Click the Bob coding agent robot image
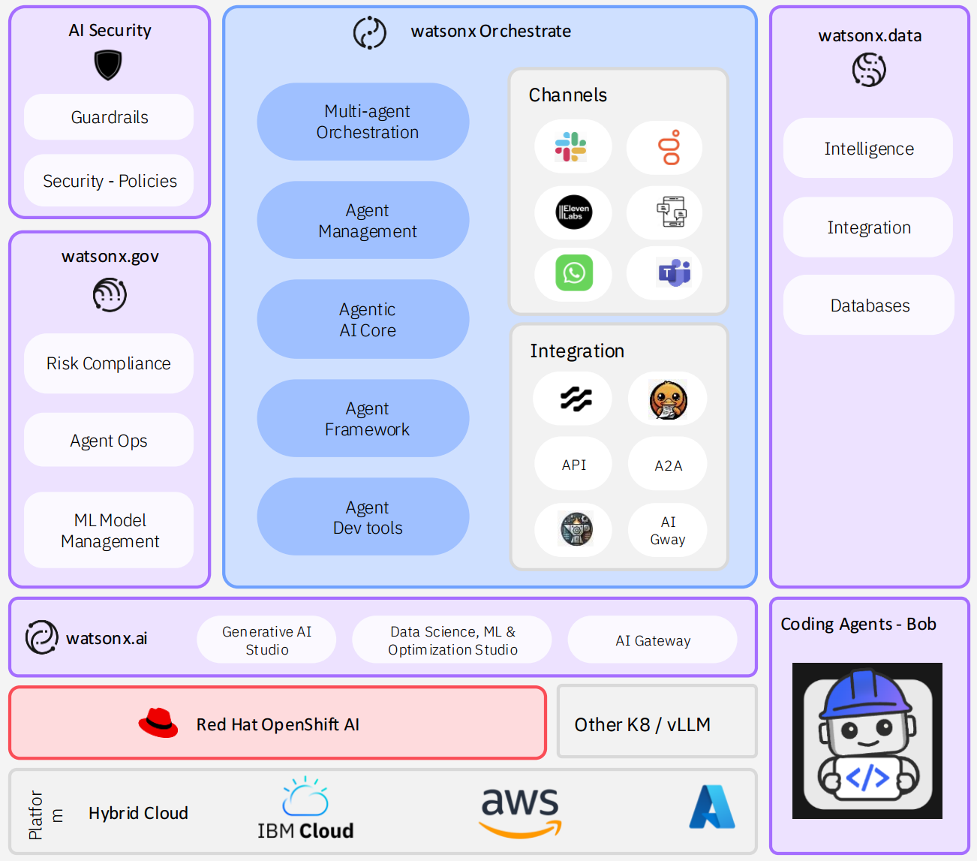The image size is (977, 861). coord(867,741)
